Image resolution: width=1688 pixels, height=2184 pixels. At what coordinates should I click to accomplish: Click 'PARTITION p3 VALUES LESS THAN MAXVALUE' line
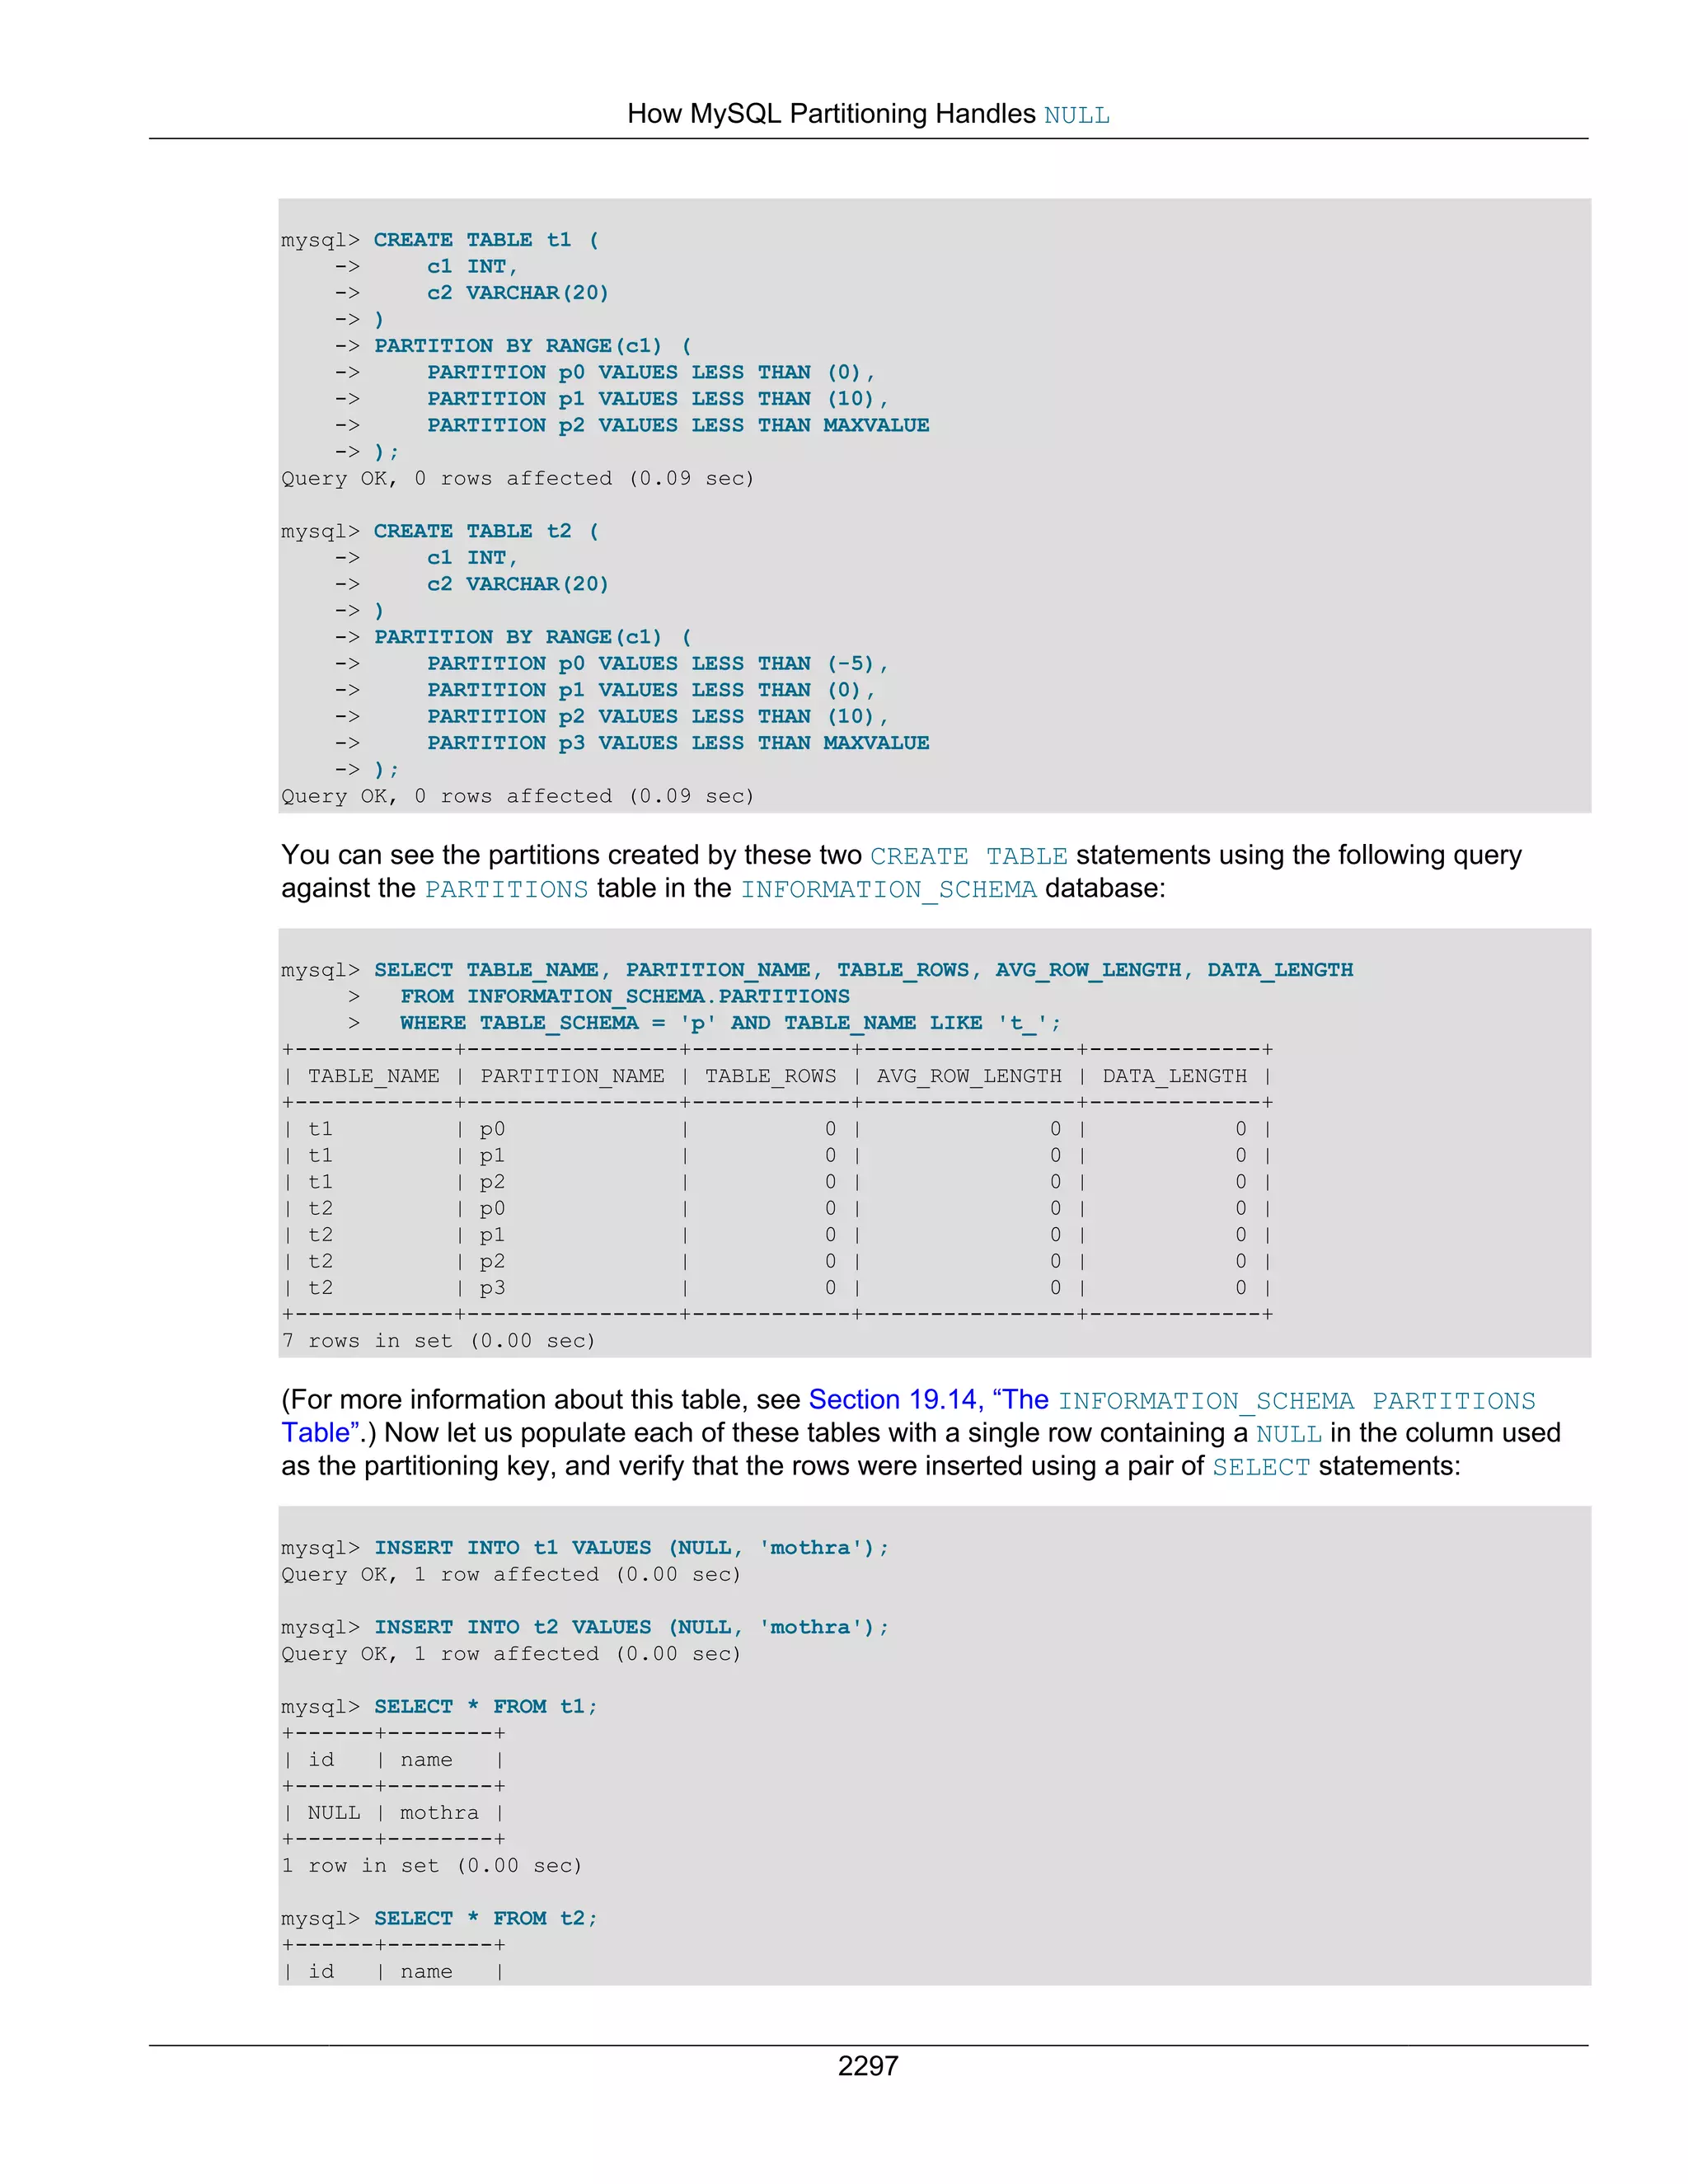pyautogui.click(x=678, y=743)
